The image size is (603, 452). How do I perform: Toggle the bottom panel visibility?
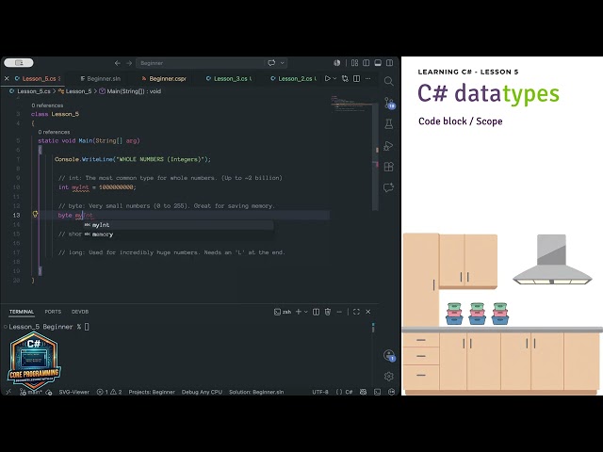click(x=378, y=63)
